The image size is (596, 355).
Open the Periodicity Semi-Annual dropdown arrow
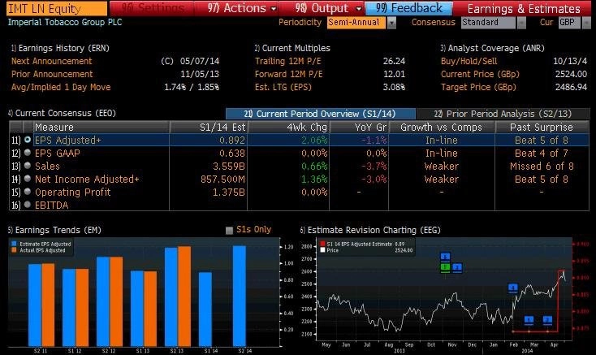pos(391,24)
